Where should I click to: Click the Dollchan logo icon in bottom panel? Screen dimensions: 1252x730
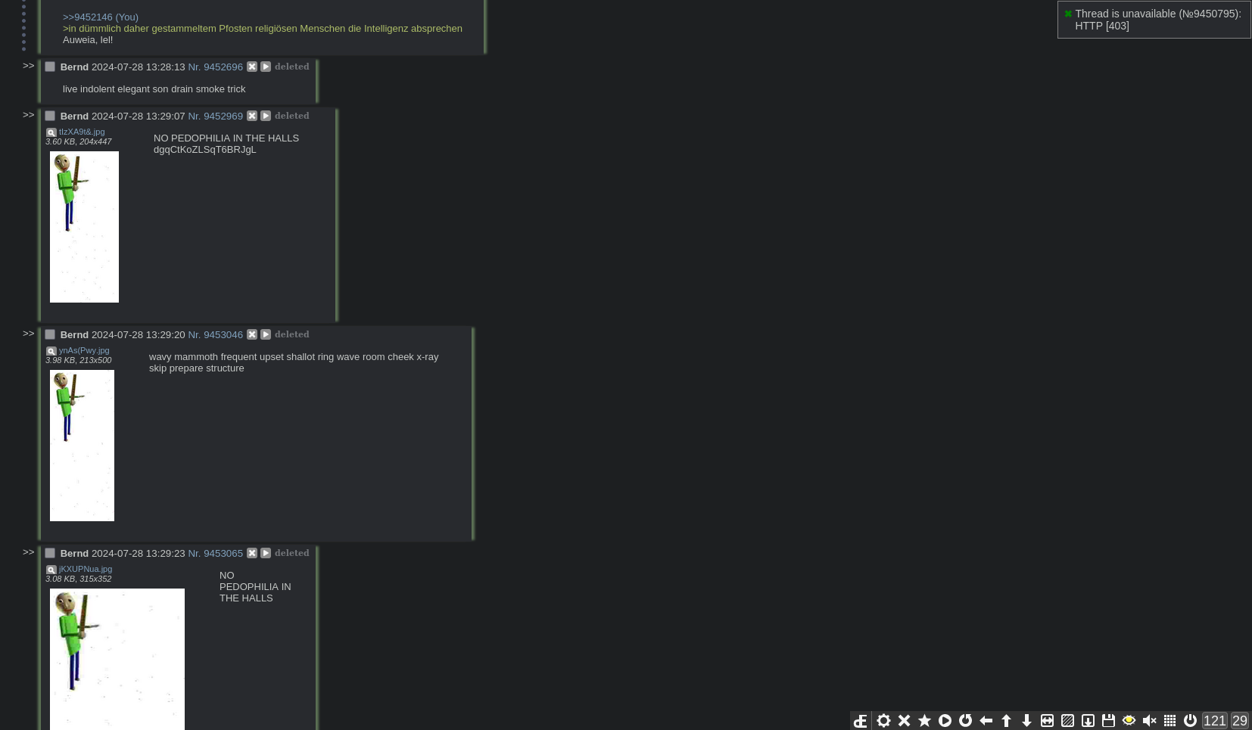pos(860,721)
